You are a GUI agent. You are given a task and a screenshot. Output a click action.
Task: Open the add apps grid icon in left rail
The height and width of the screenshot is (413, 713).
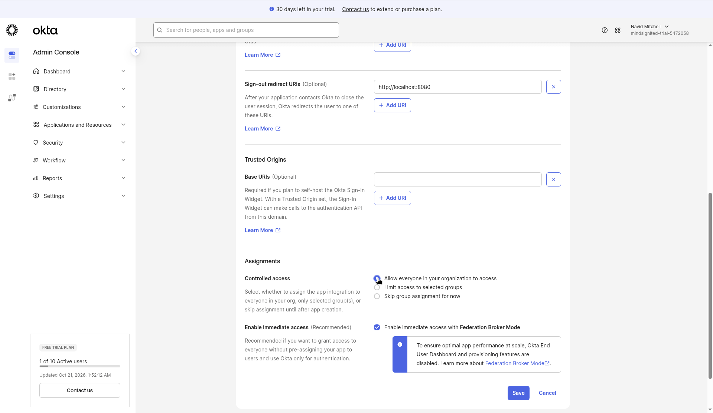(x=12, y=76)
